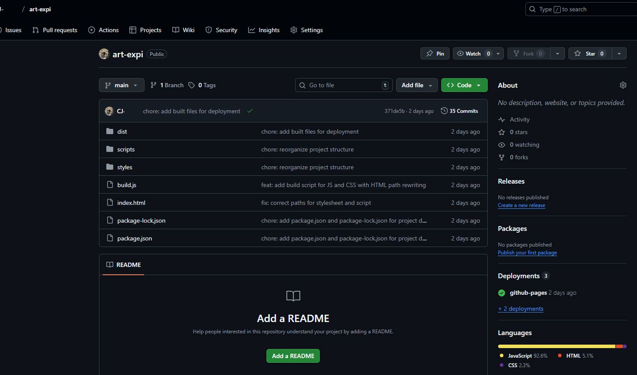637x375 pixels.
Task: Click the build.js file icon
Action: click(110, 185)
